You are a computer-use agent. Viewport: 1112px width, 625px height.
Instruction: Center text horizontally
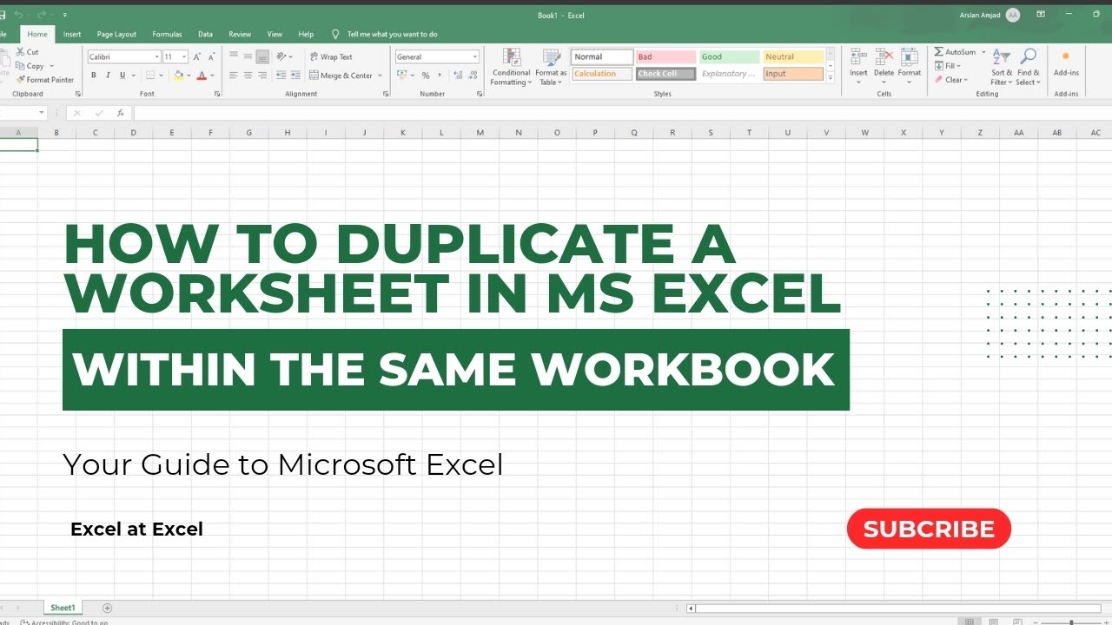248,76
